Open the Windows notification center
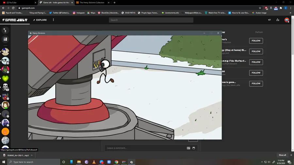 point(289,162)
